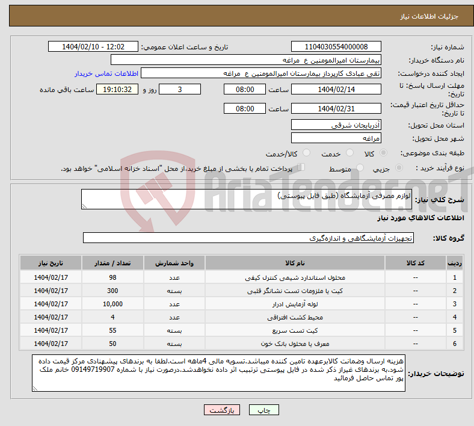Click the need number field 1104030554000008

[x=336, y=46]
